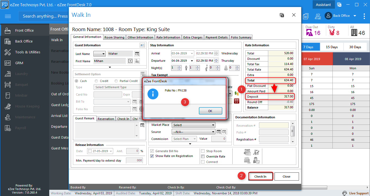Open the Arrival date dropdown
Viewport: 370px width, 196px height.
click(x=192, y=53)
